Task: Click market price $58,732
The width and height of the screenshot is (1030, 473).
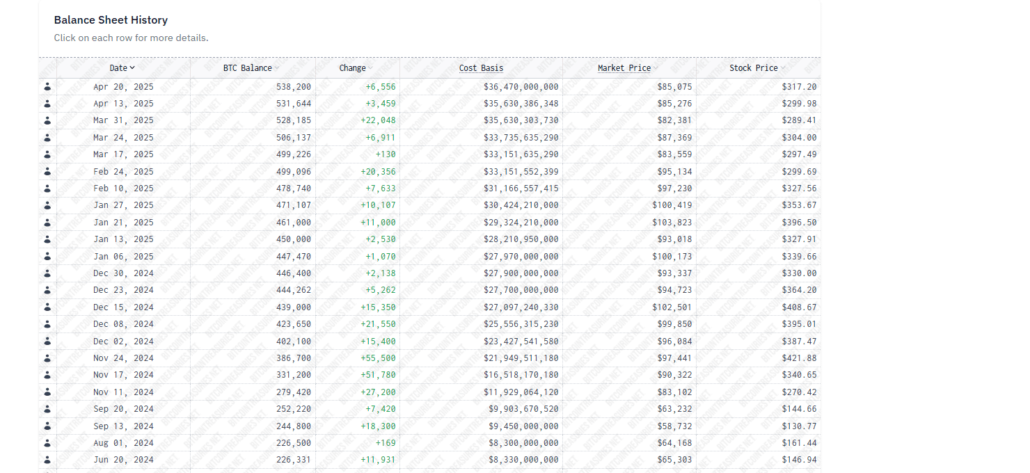Action: (675, 426)
